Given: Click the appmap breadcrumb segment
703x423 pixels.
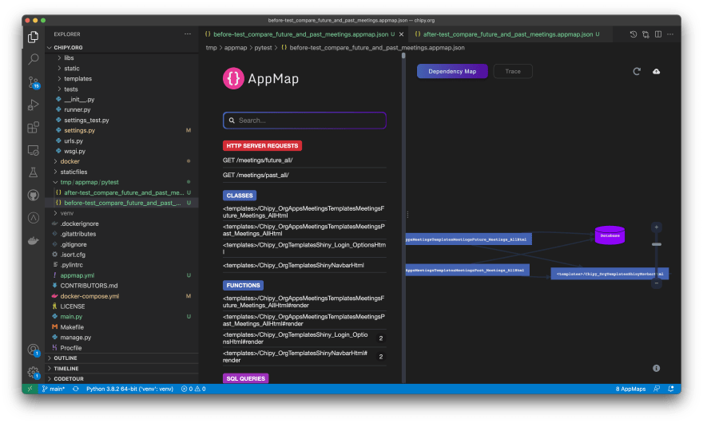Looking at the screenshot, I should (236, 48).
